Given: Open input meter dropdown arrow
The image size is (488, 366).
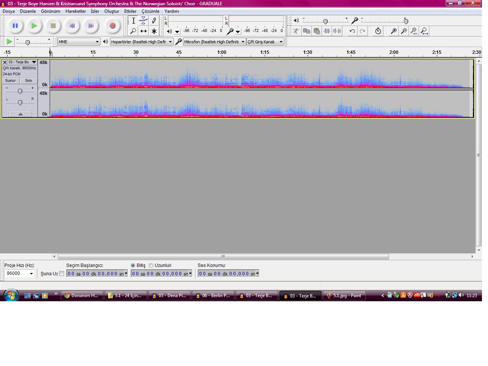Looking at the screenshot, I should [x=238, y=32].
